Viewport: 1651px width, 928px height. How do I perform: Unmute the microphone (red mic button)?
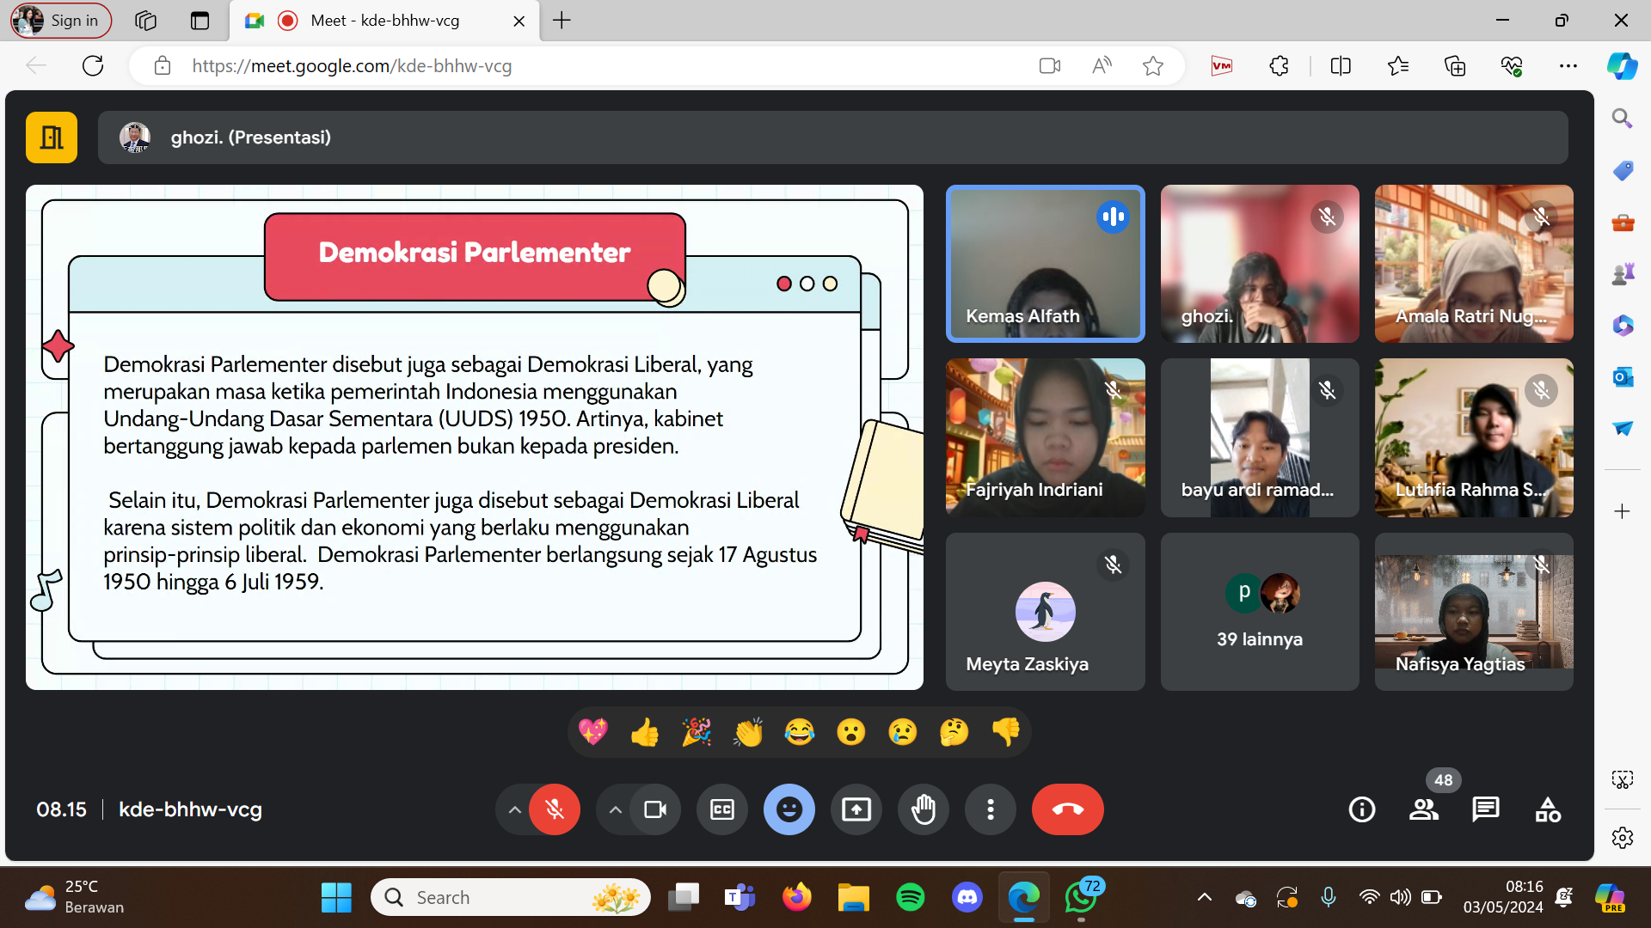coord(555,809)
